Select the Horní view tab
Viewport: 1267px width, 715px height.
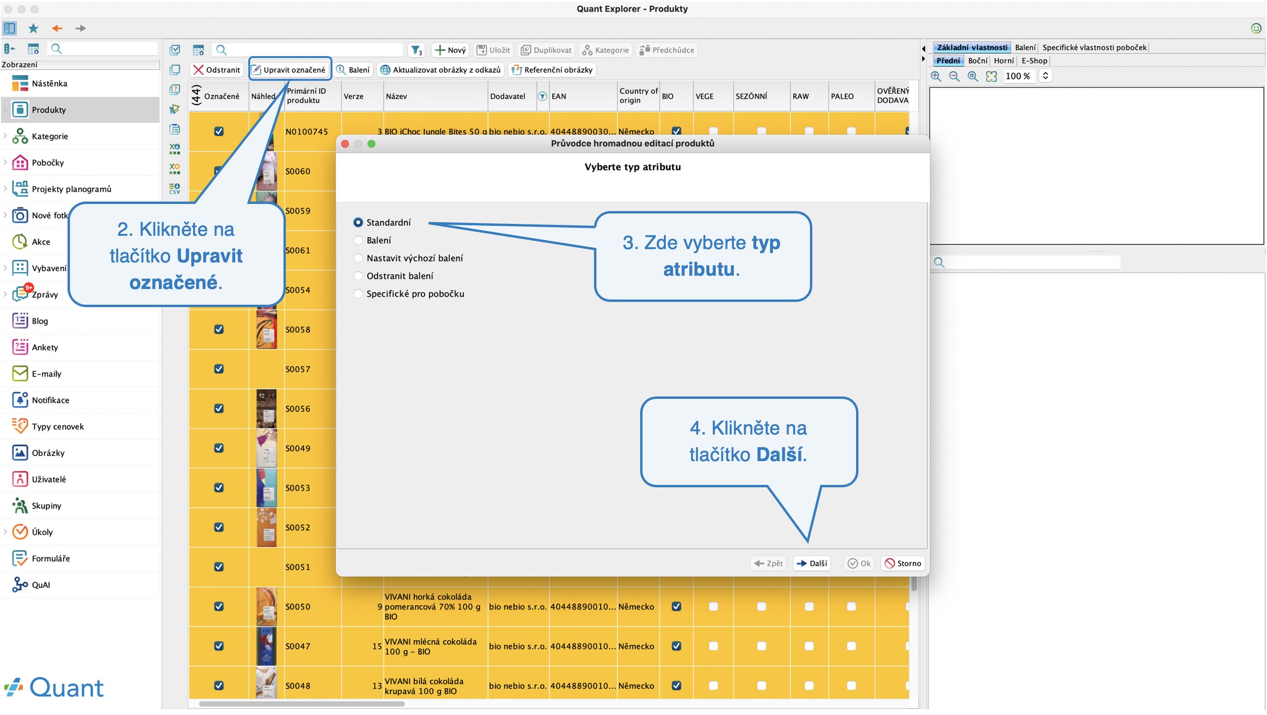click(1004, 60)
